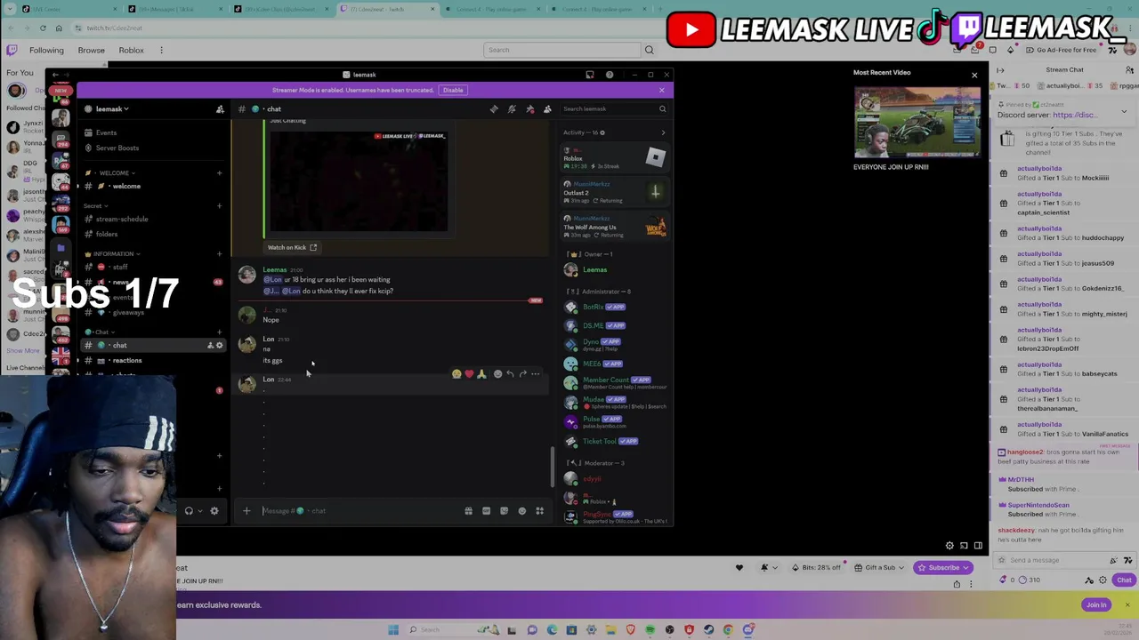Image resolution: width=1139 pixels, height=640 pixels.
Task: Open the Apps launcher icon in message bar
Action: [x=539, y=511]
